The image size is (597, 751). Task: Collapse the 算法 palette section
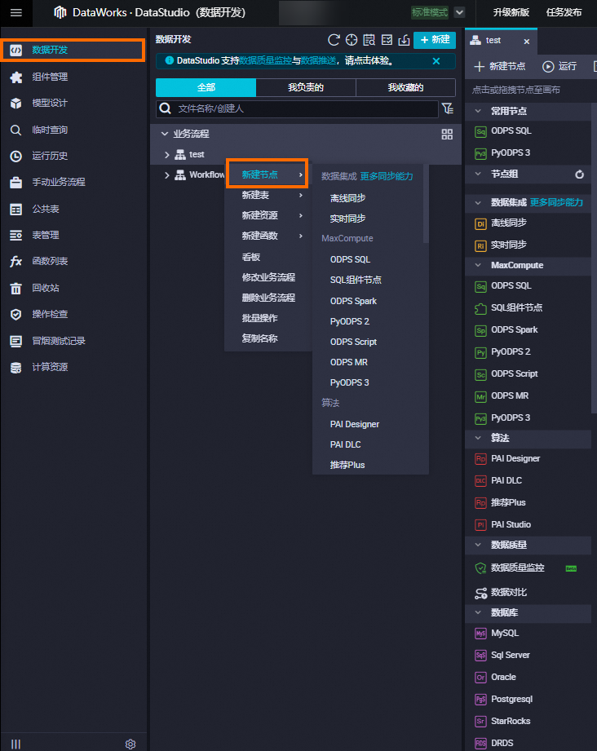(x=478, y=438)
